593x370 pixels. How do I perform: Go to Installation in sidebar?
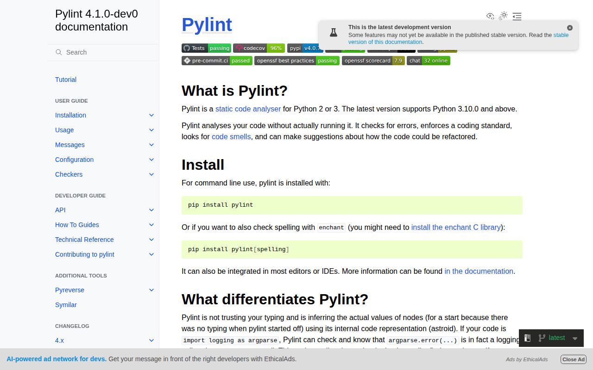[x=70, y=115]
